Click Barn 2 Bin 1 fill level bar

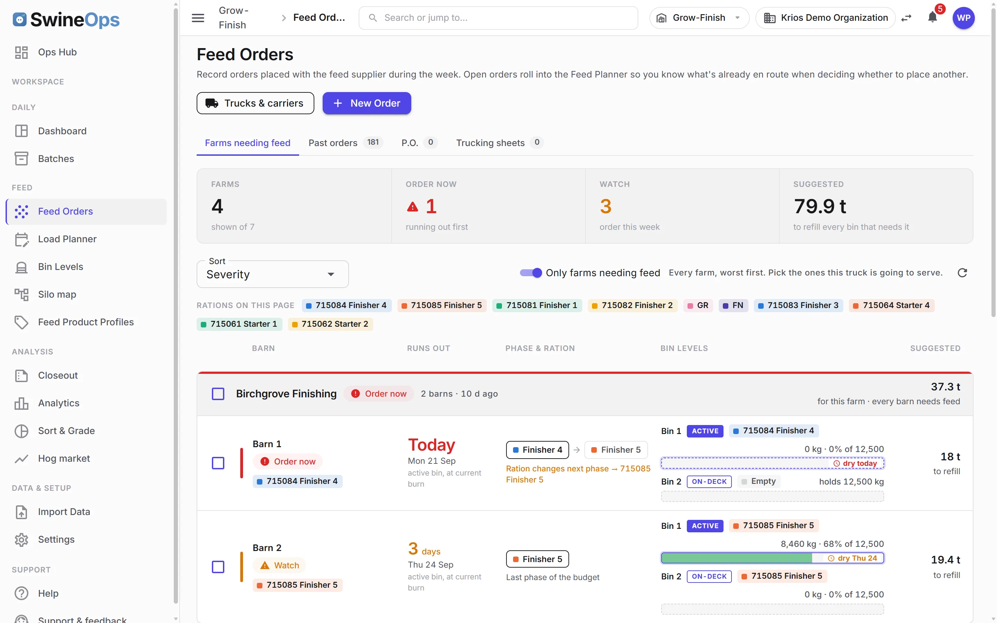(x=772, y=558)
